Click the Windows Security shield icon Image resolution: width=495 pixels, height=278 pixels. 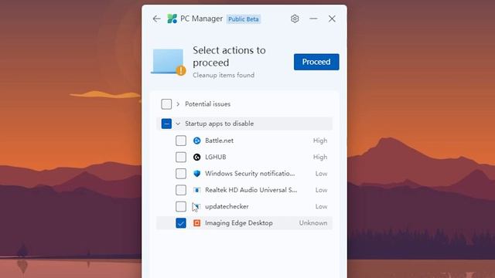click(196, 174)
